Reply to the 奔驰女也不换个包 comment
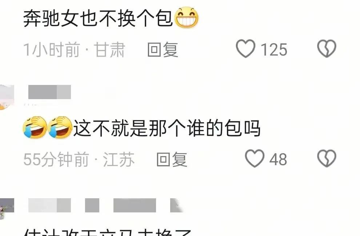Screen dimensions: 360x236 pos(163,49)
